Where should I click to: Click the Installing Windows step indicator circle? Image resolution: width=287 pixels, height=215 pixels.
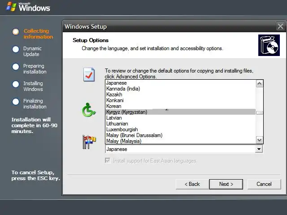click(x=16, y=84)
